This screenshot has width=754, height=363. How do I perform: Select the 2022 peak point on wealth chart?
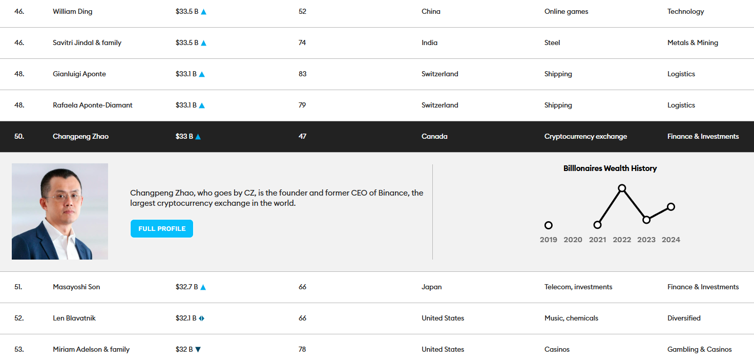[622, 188]
